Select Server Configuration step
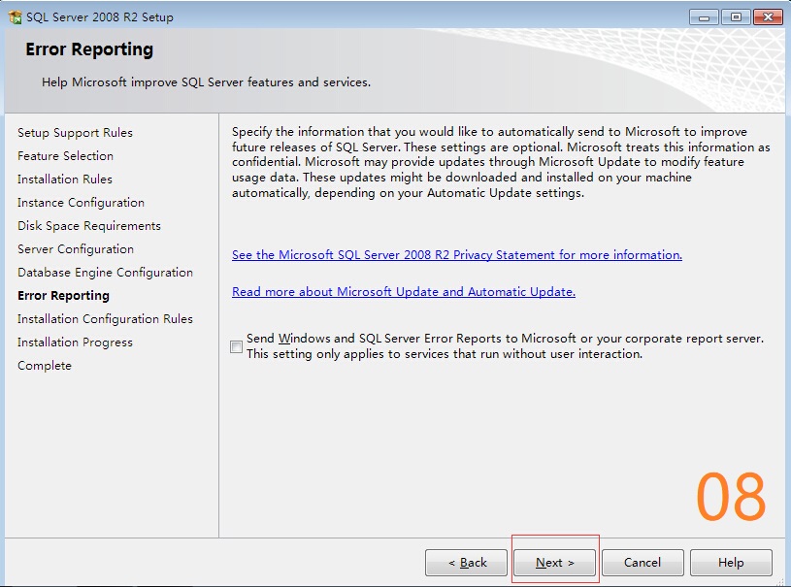Viewport: 791px width, 587px height. pos(76,249)
